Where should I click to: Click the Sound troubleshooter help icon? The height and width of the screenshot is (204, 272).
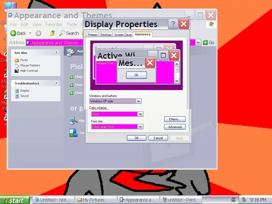17,96
